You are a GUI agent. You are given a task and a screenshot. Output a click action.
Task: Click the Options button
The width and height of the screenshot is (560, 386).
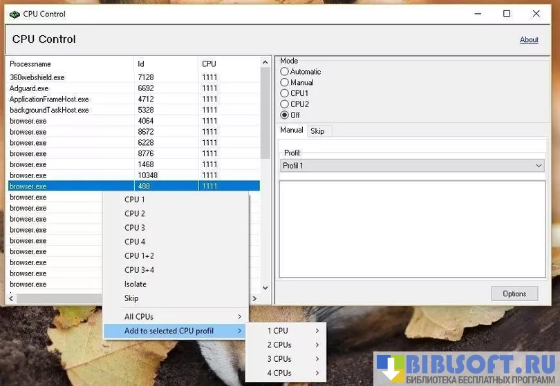pyautogui.click(x=514, y=293)
